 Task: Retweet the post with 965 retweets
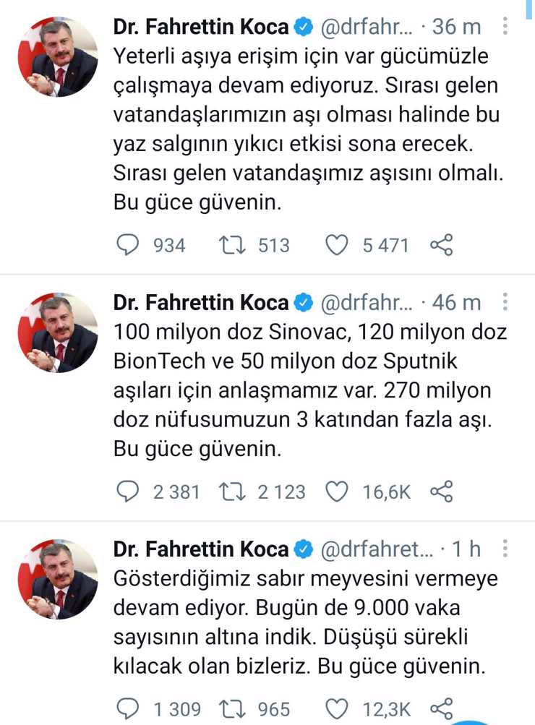coord(235,709)
